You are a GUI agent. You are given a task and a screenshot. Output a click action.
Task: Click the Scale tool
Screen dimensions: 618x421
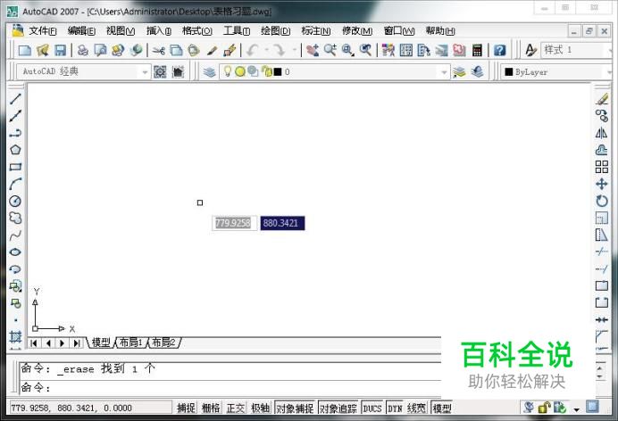pyautogui.click(x=601, y=218)
